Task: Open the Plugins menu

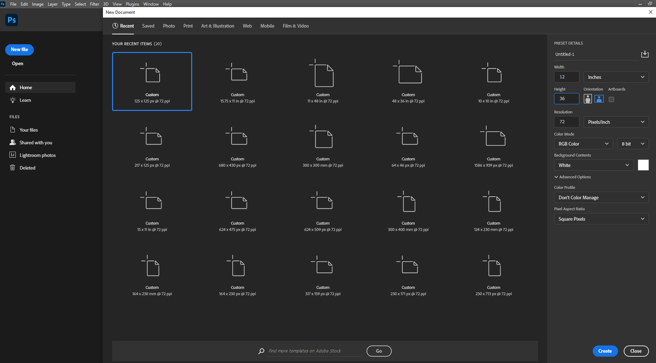Action: [x=132, y=4]
